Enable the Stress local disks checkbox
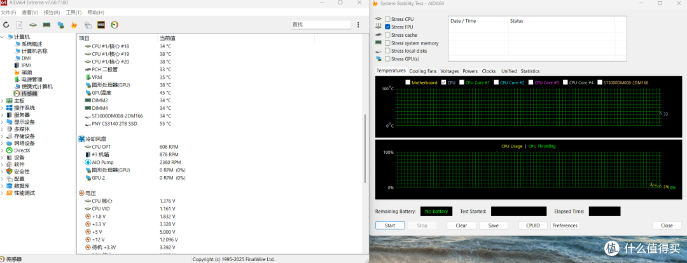 [x=387, y=51]
